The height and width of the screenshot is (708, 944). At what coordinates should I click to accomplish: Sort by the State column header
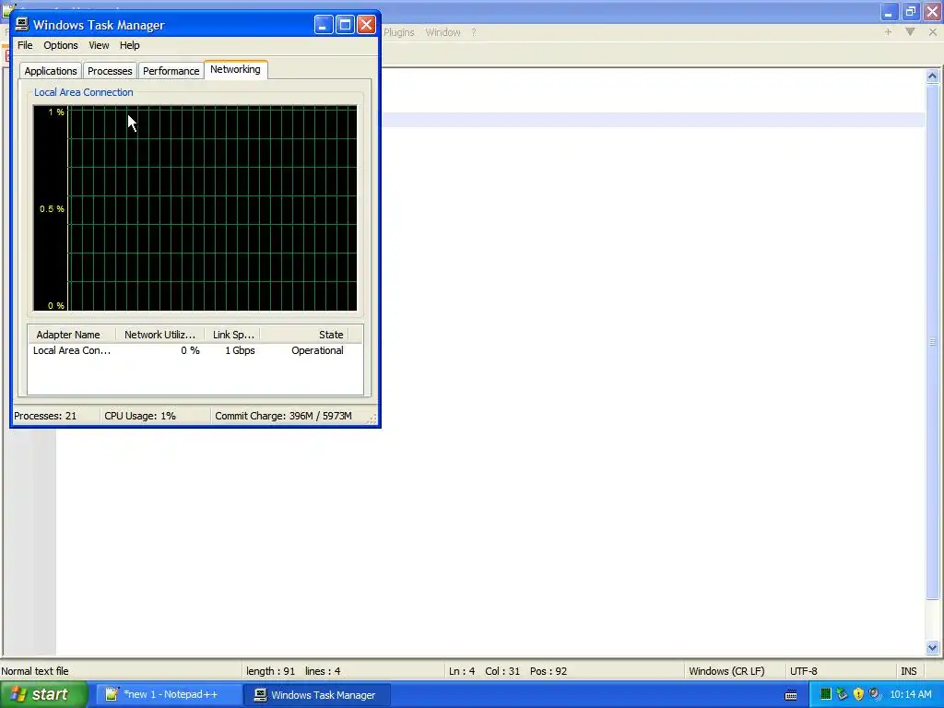(x=304, y=334)
